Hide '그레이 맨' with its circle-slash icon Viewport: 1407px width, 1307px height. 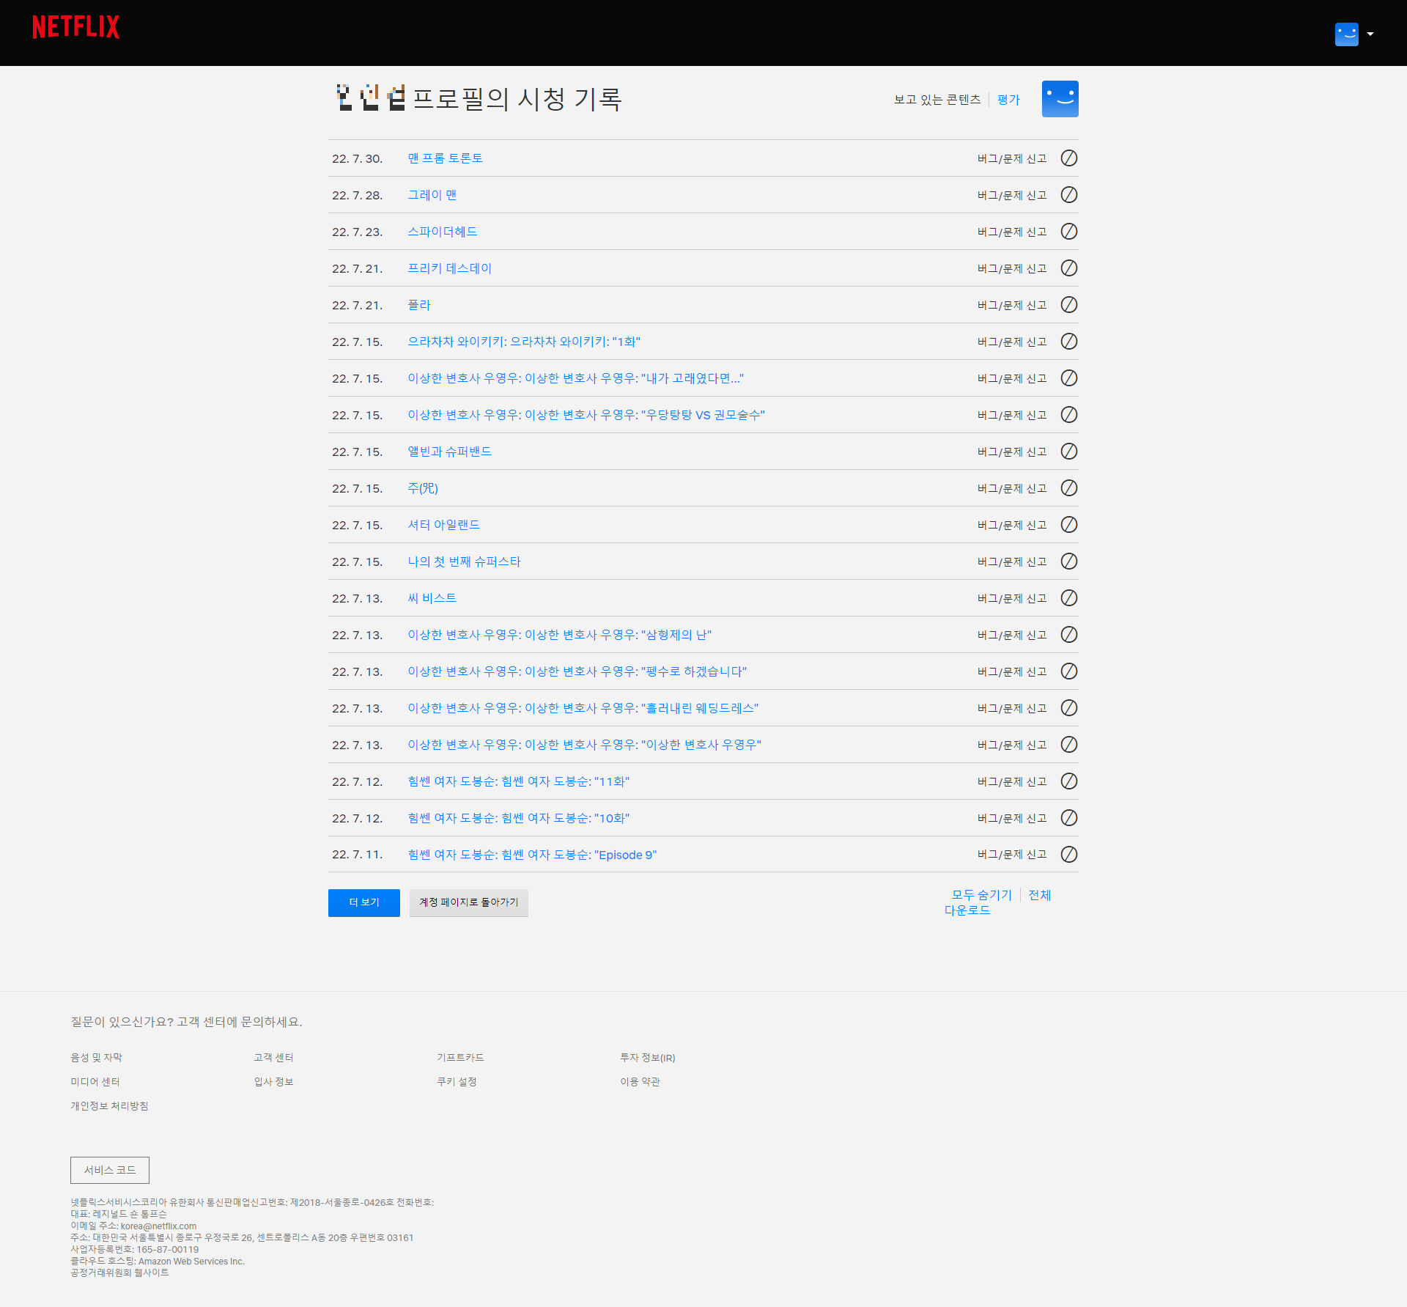click(x=1069, y=195)
